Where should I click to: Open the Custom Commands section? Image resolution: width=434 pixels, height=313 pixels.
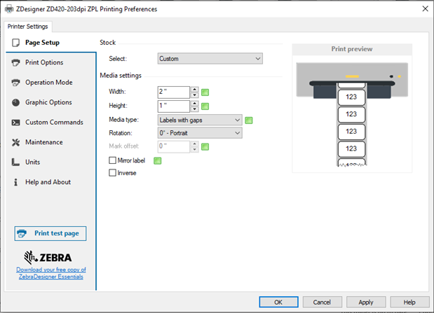click(51, 123)
